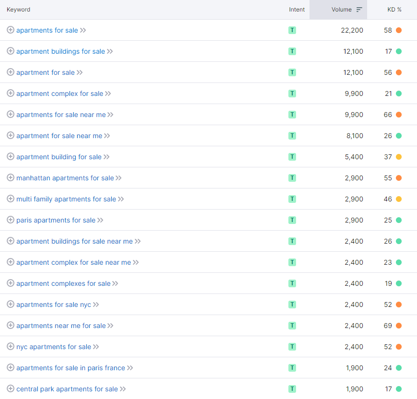
Task: Select the 22,200 volume value
Action: click(352, 30)
